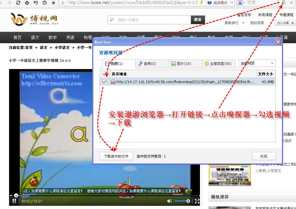Click the browser refresh icon
Image resolution: width=296 pixels, height=209 pixels.
(18, 3)
